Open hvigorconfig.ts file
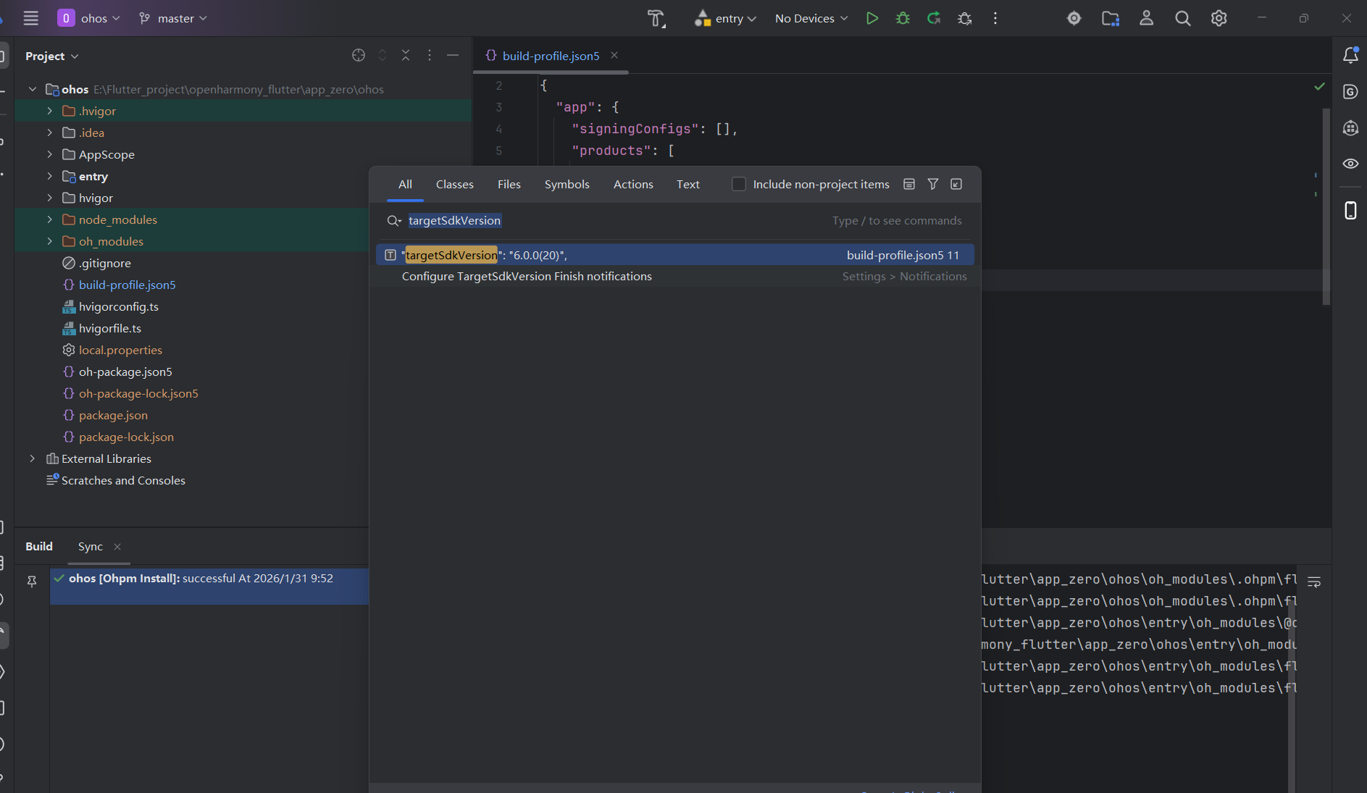Viewport: 1367px width, 793px height. (x=118, y=306)
